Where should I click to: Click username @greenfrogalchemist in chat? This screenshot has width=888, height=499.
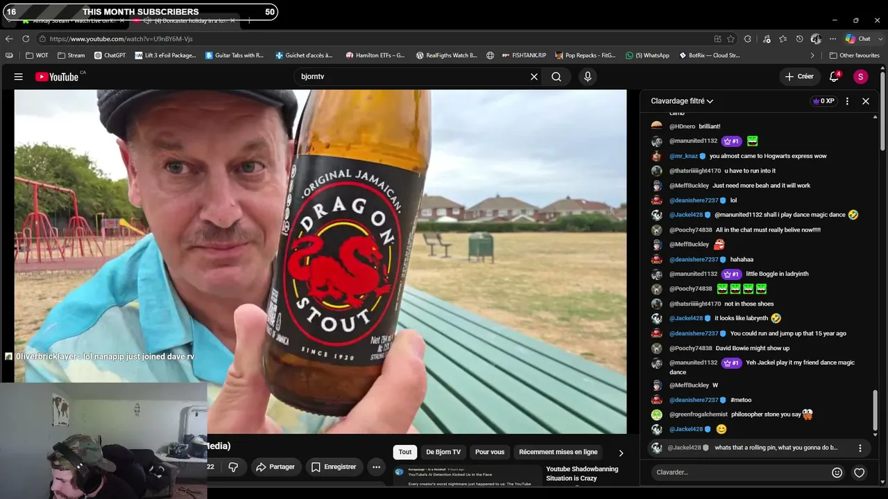699,414
